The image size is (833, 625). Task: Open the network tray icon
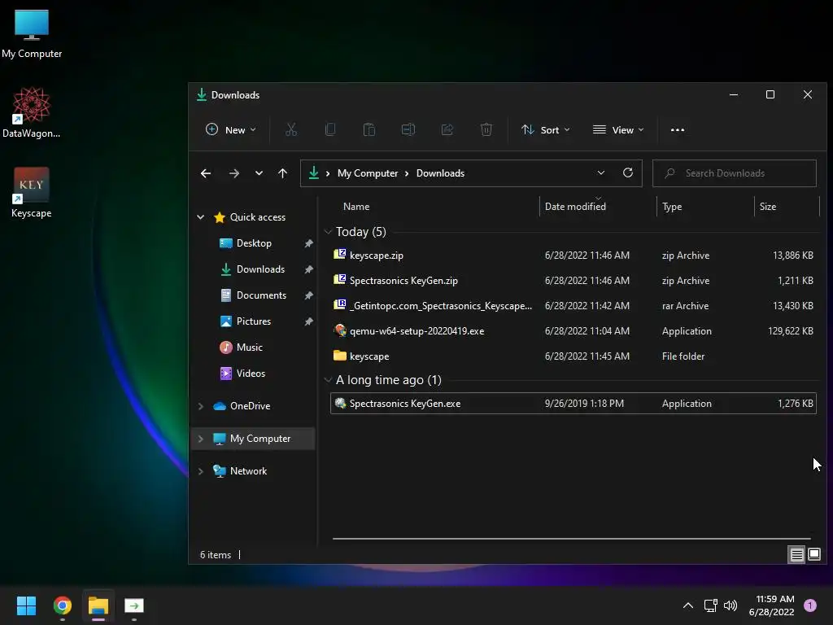click(x=710, y=605)
